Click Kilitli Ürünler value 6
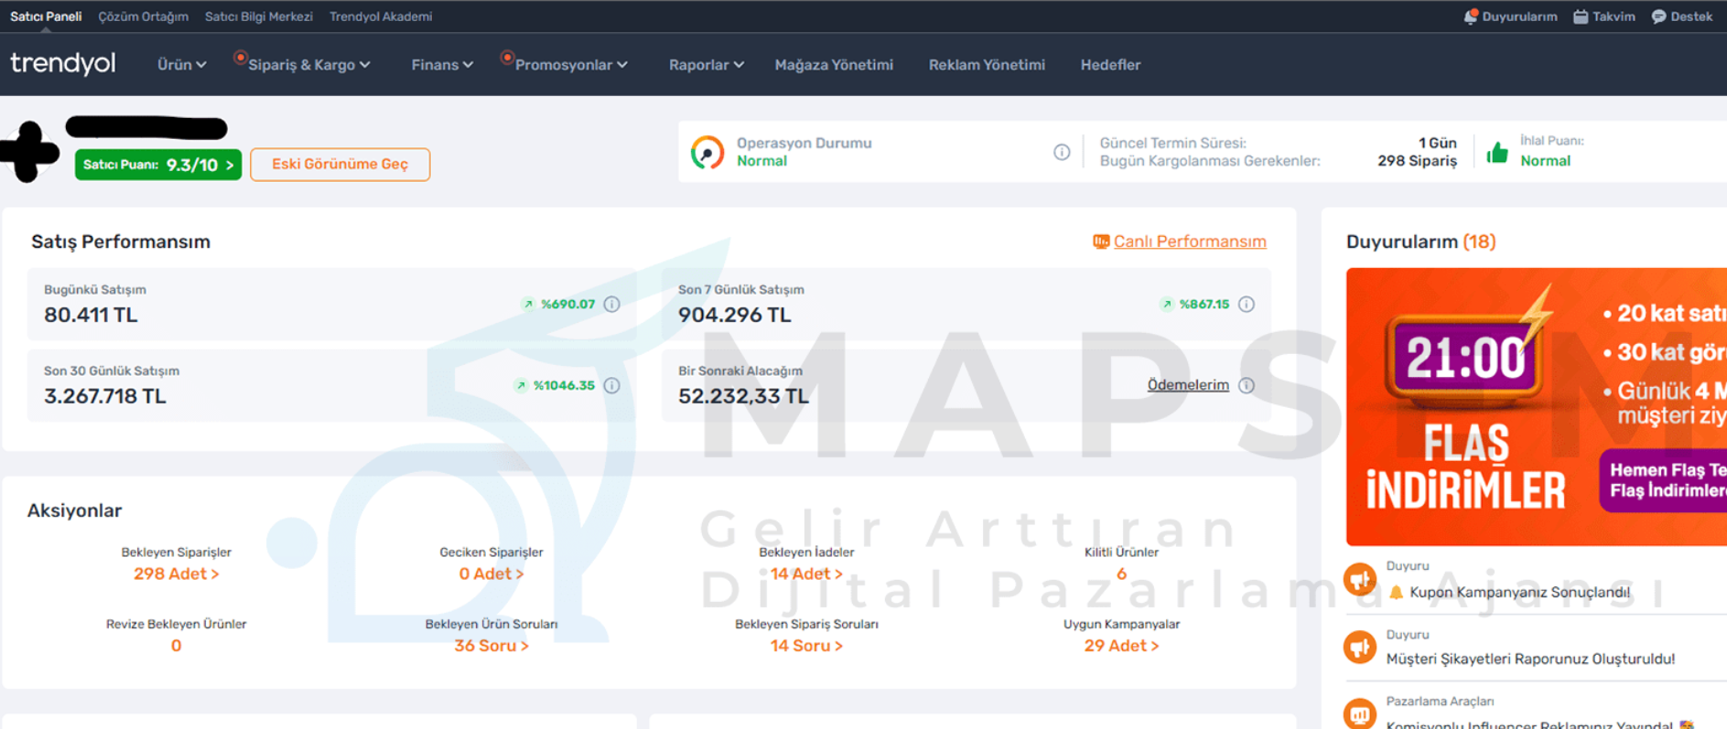This screenshot has height=729, width=1727. (1121, 574)
